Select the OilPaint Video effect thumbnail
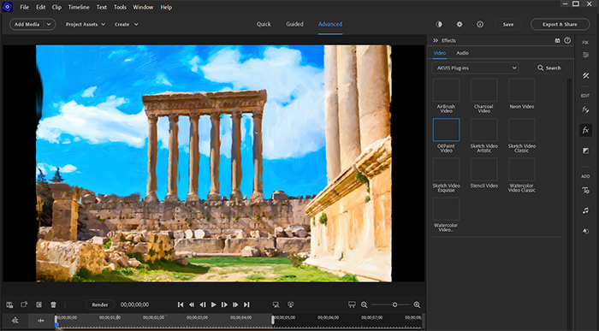Screen dimensions: 599x331 coord(446,130)
